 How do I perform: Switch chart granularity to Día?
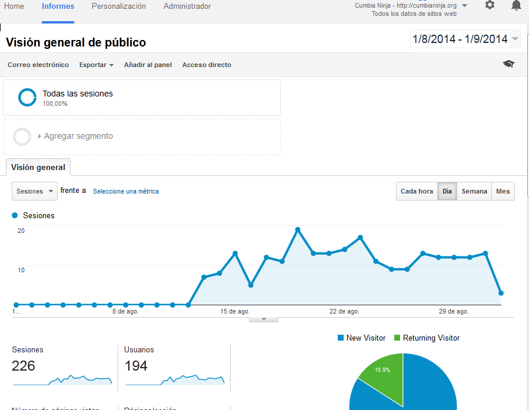pyautogui.click(x=447, y=191)
